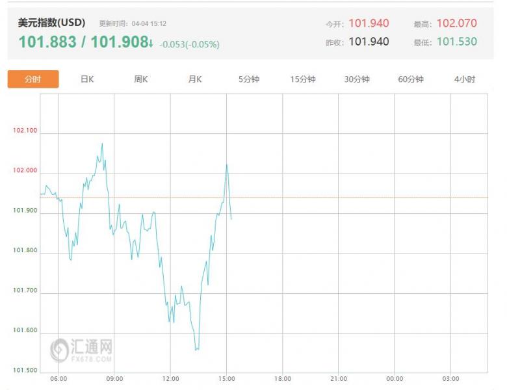Click the 昨收 value 101.940
507x390 pixels.
click(x=369, y=42)
